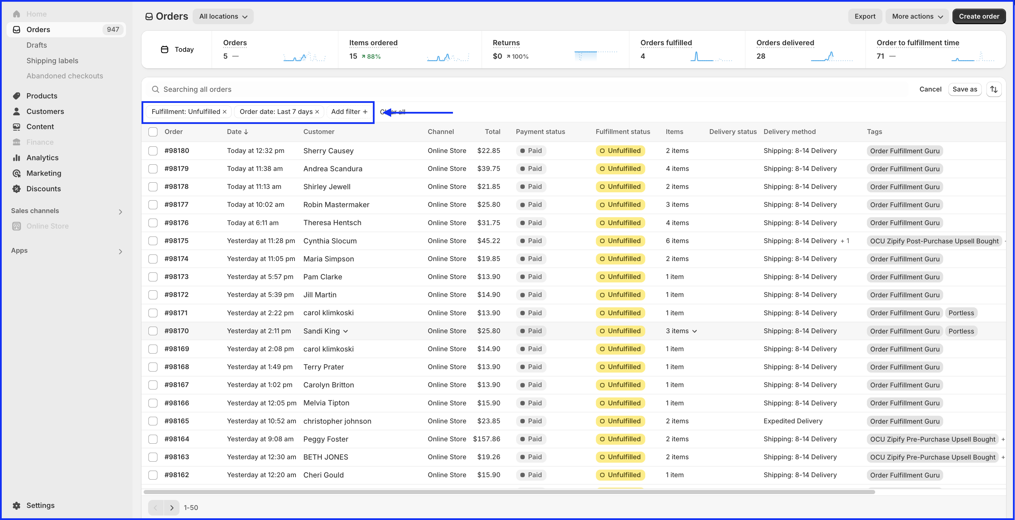Expand the 3 items dropdown for #98170
This screenshot has height=520, width=1015.
[695, 332]
